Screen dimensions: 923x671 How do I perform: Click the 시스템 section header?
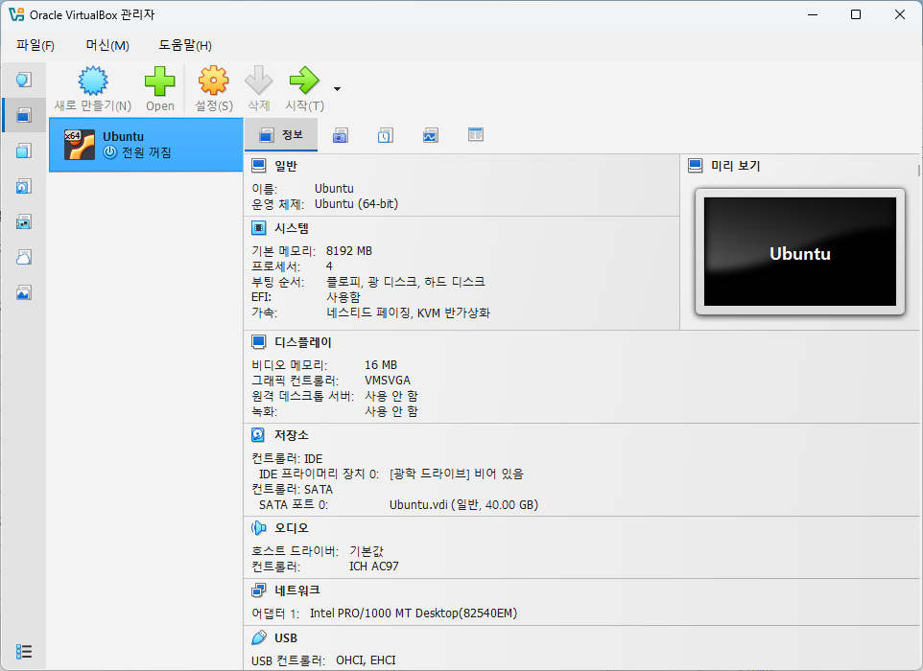[x=292, y=228]
